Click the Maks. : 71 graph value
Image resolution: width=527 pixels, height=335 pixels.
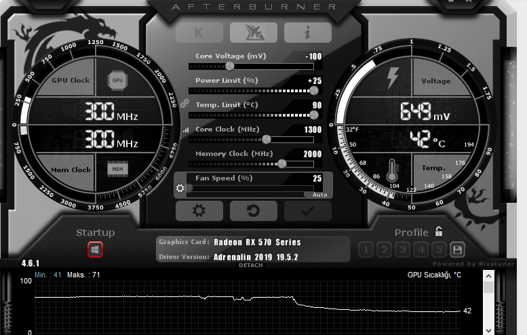pos(83,275)
